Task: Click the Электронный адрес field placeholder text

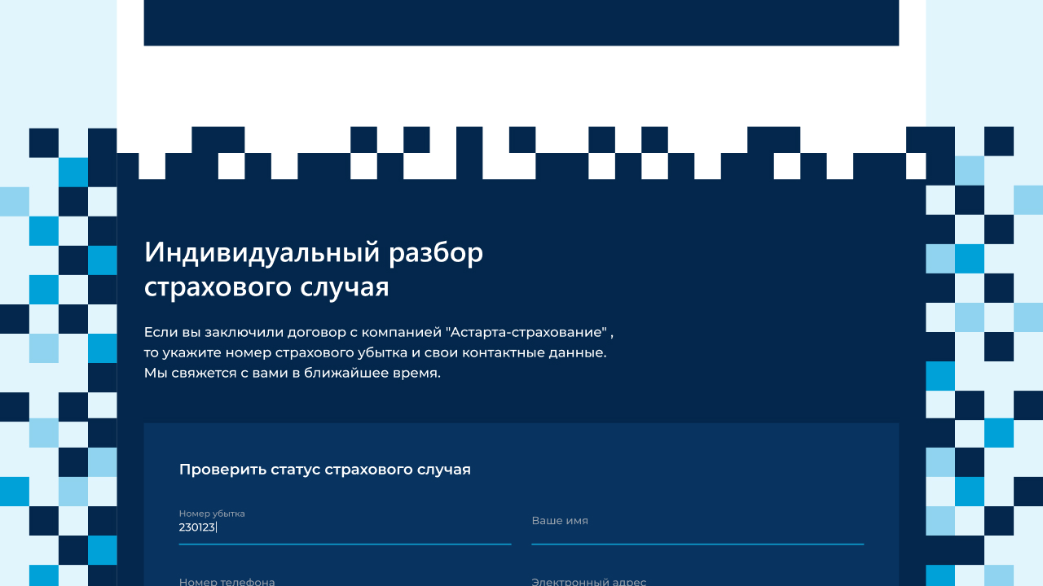Action: [x=588, y=581]
